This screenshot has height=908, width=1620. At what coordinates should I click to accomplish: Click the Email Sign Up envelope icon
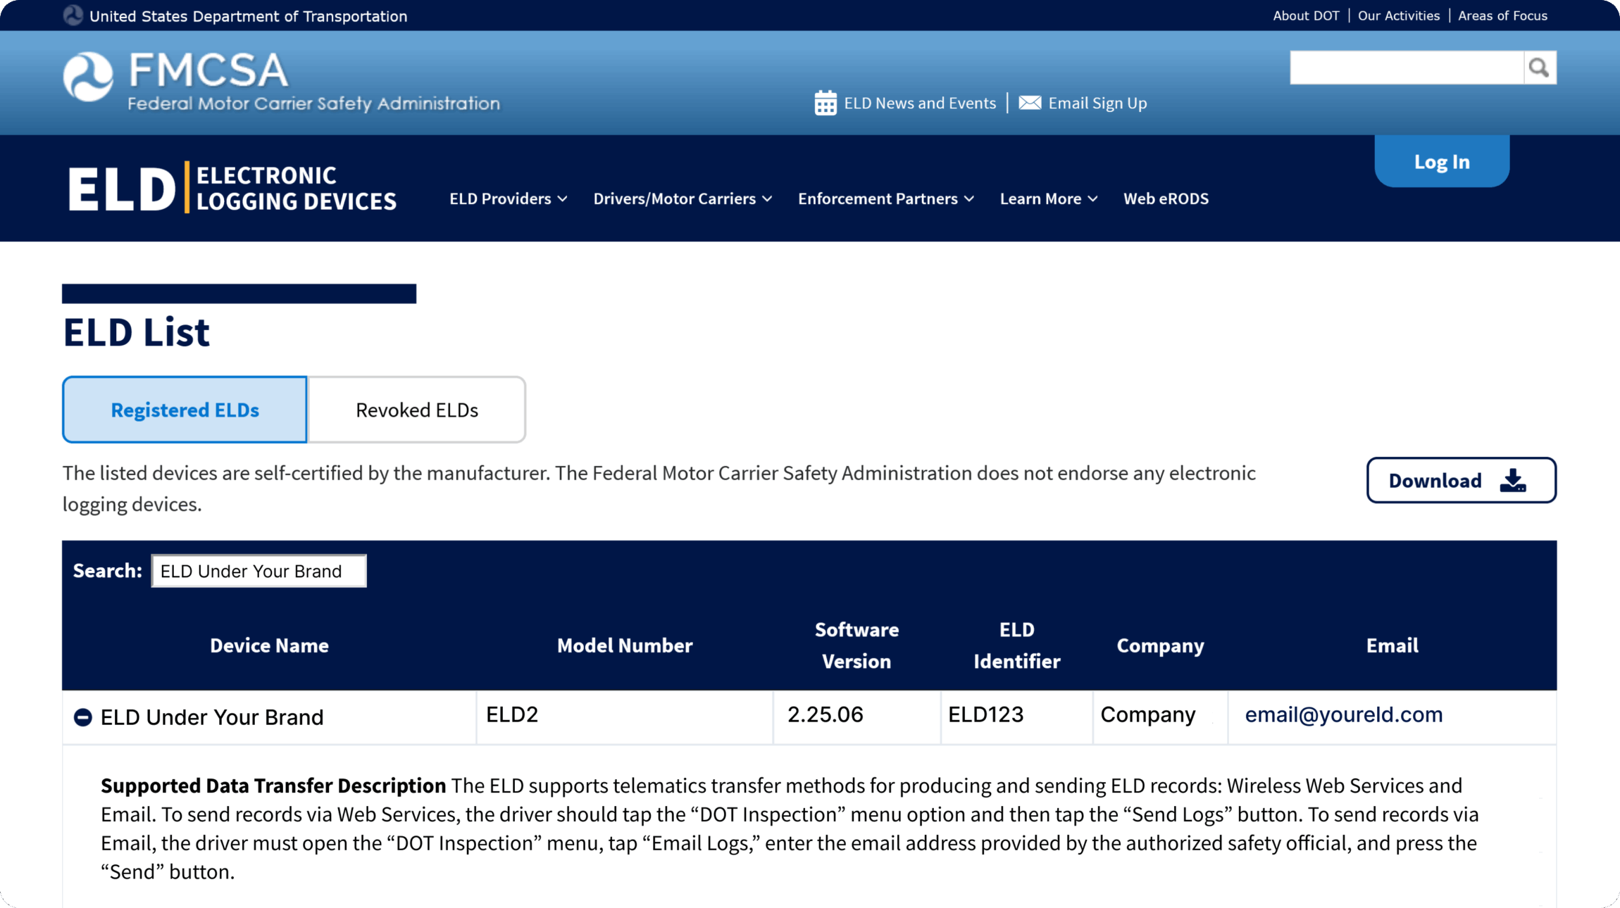tap(1030, 103)
